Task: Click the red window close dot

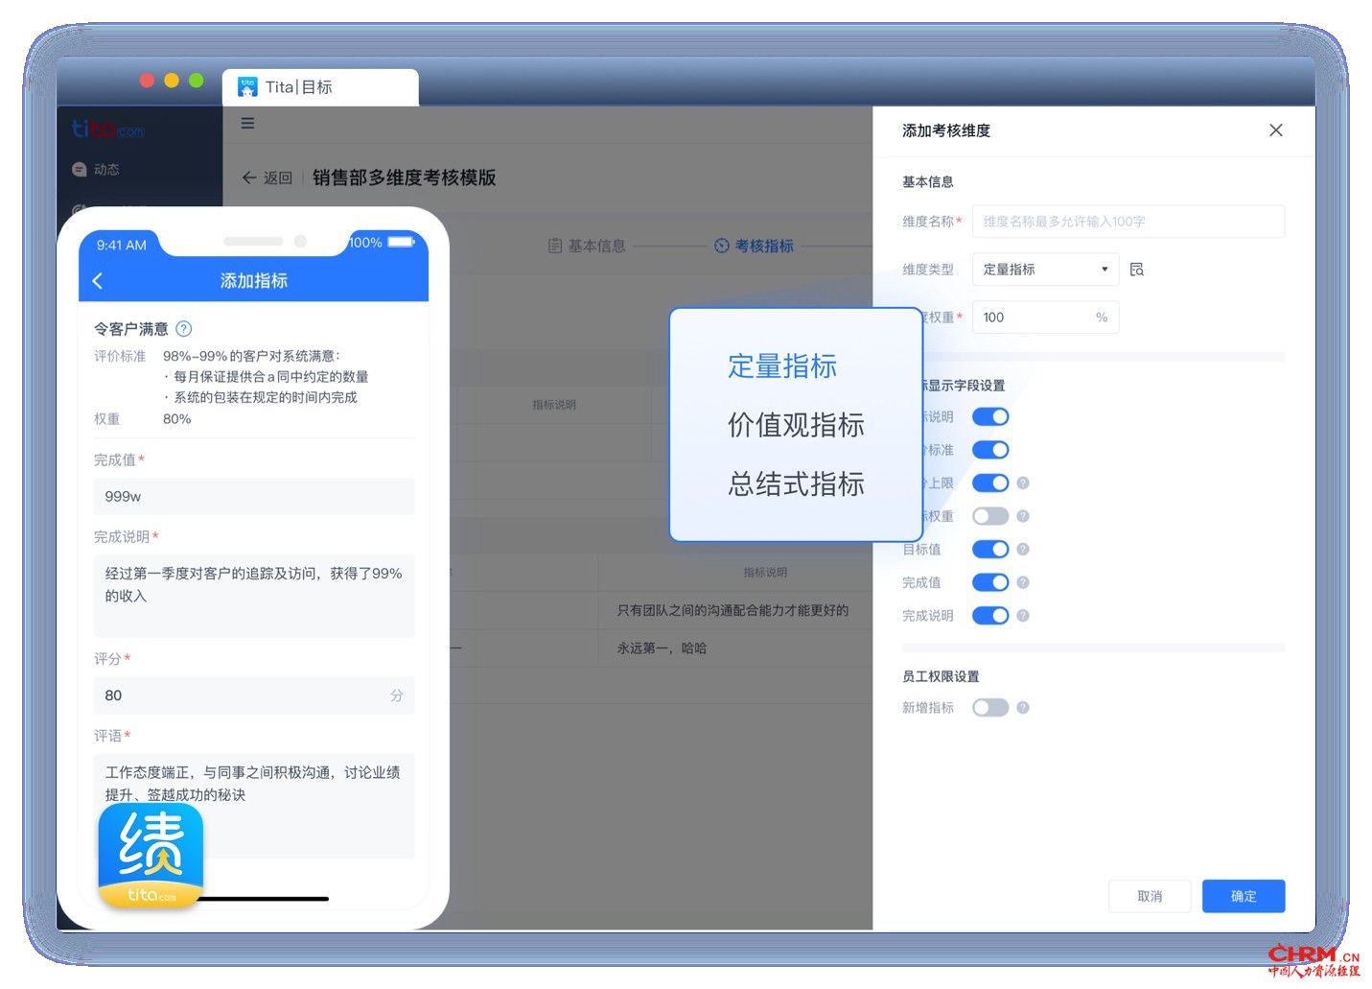Action: coord(147,81)
